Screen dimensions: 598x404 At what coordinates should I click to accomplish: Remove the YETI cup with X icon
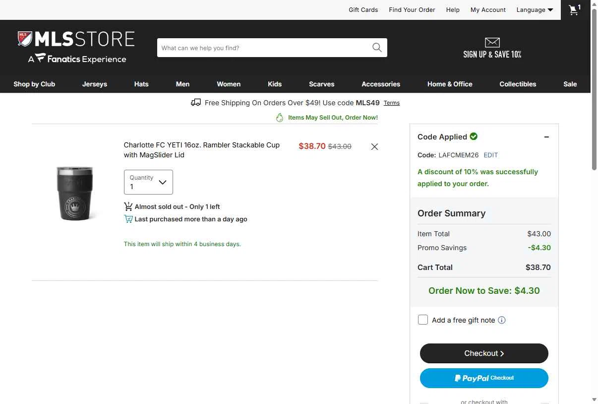[374, 146]
